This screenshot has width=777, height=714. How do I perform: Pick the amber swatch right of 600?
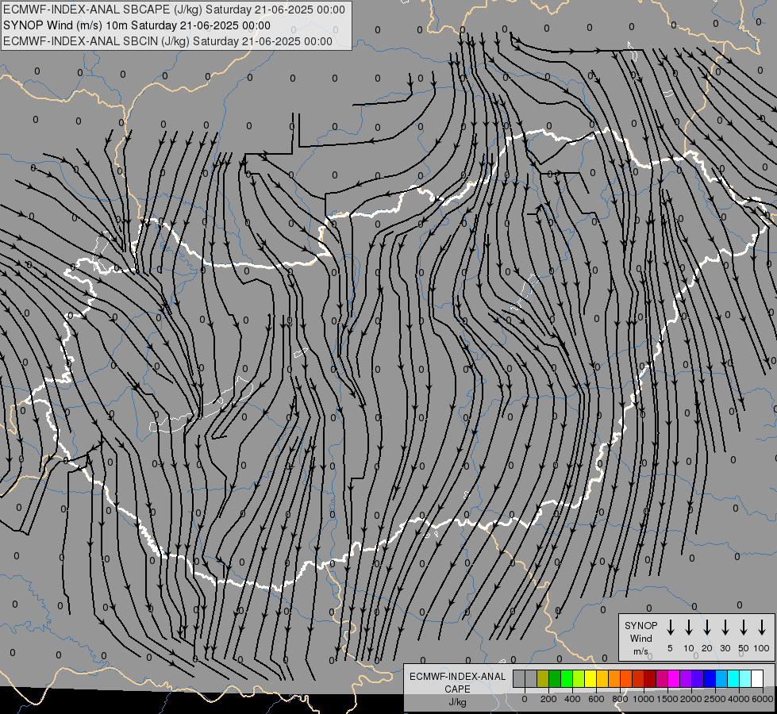pyautogui.click(x=602, y=678)
